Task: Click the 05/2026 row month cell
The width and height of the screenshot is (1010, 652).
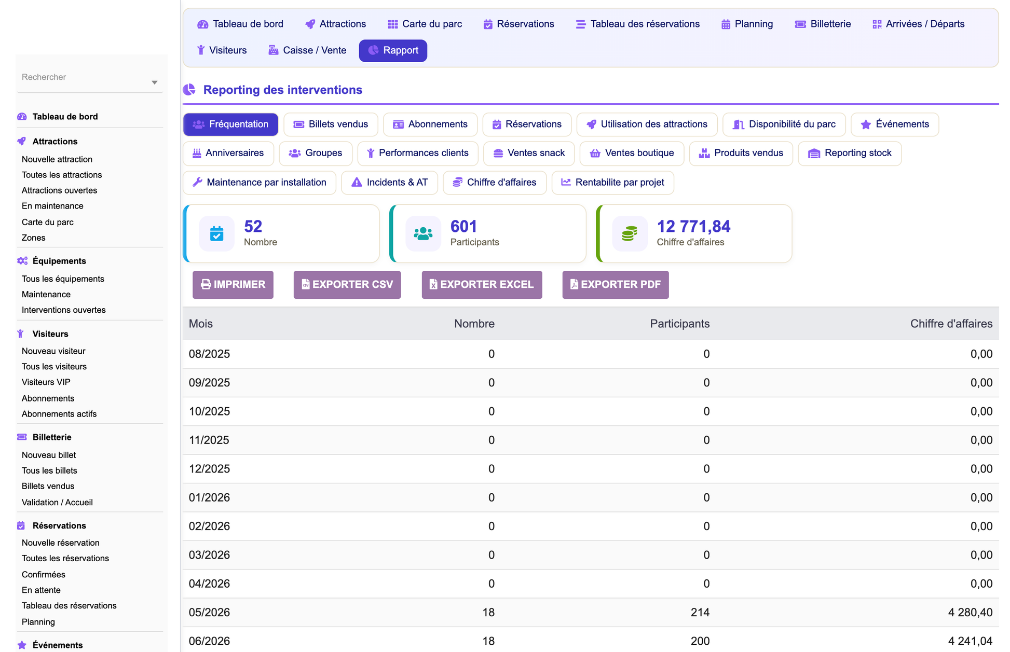Action: point(209,612)
